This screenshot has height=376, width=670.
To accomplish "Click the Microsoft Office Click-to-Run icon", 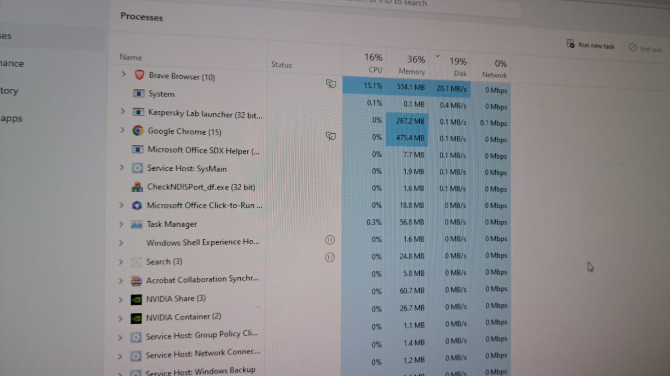I will 137,205.
